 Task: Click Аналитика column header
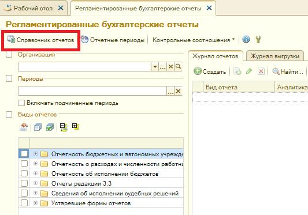[x=291, y=87]
